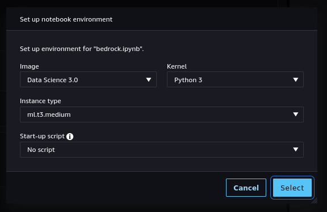Click the Image field label
Image resolution: width=327 pixels, height=212 pixels.
30,66
